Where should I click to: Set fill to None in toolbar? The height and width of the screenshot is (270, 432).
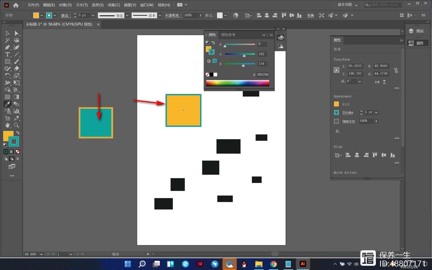point(18,152)
